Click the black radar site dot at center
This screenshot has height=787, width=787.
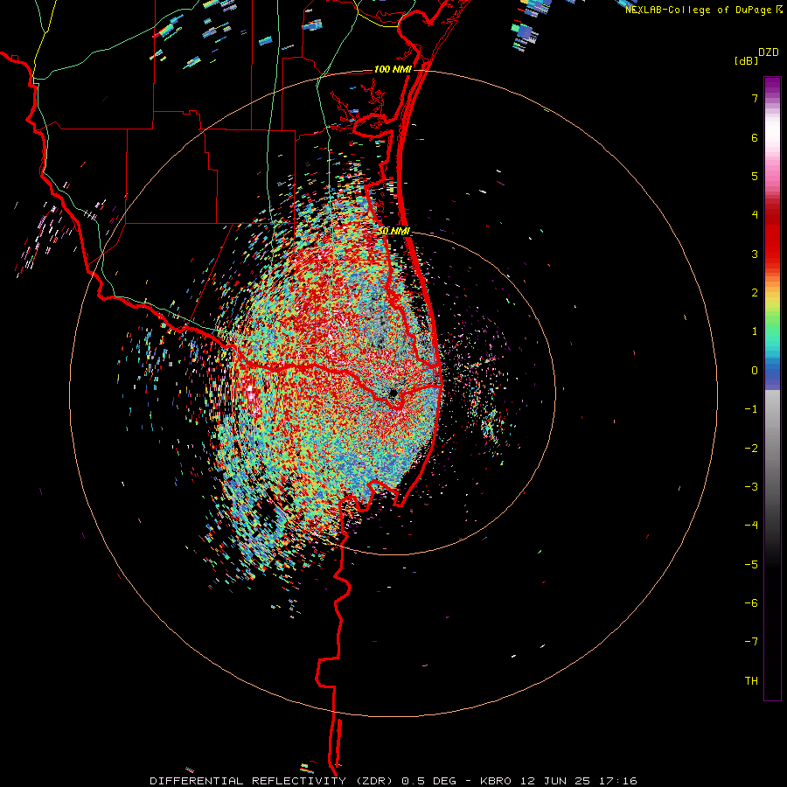tap(393, 393)
